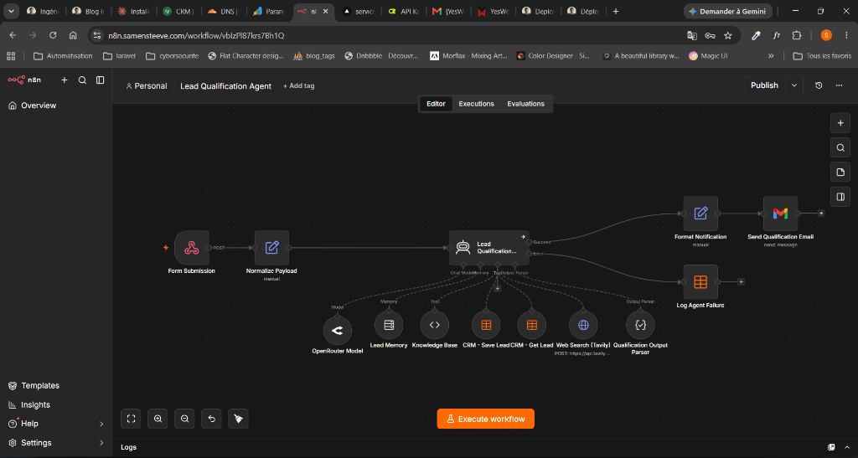Open the Chrome profile avatar

[826, 35]
